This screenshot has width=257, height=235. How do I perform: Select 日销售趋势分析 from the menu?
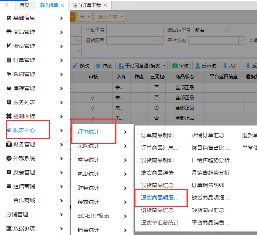point(210,160)
